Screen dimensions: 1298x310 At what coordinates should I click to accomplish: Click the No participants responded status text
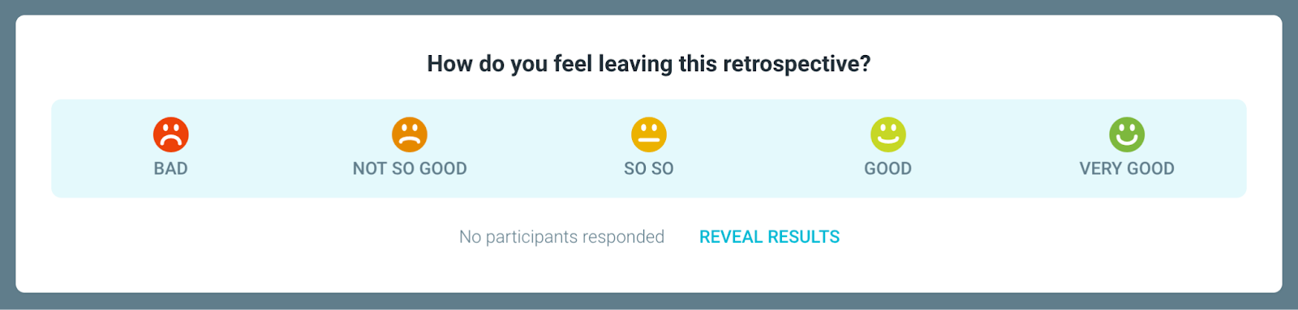[x=561, y=237]
